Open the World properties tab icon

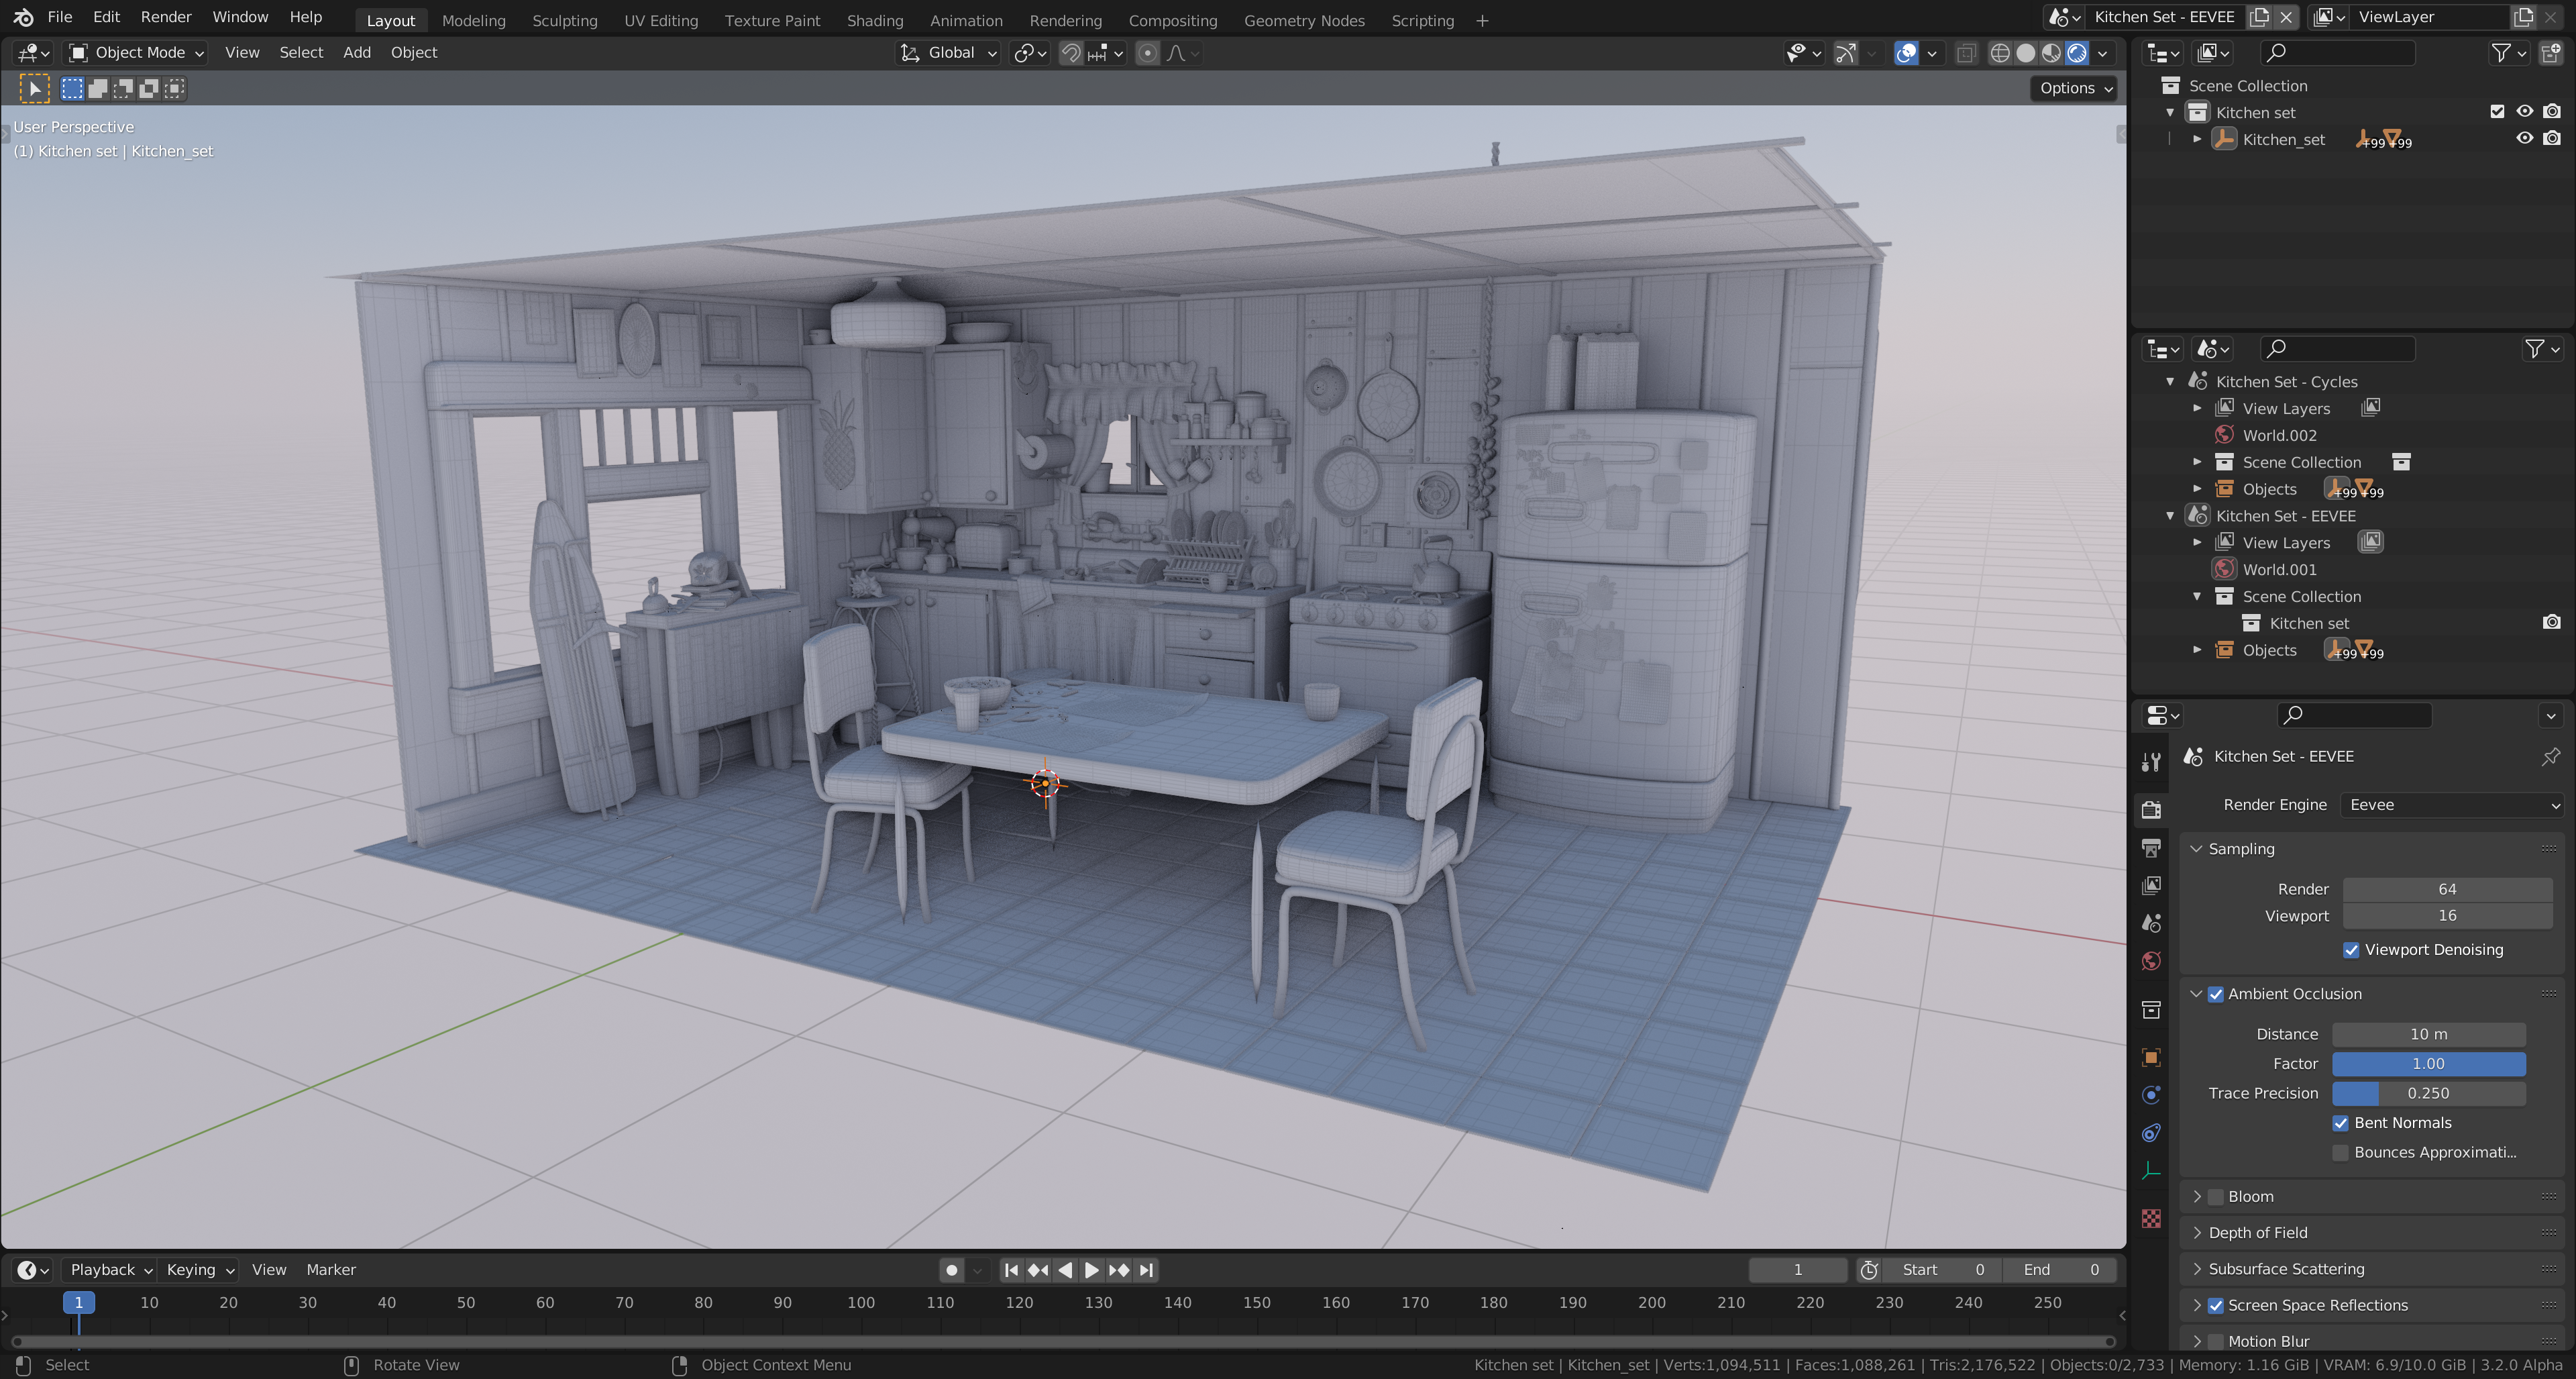pyautogui.click(x=2151, y=961)
